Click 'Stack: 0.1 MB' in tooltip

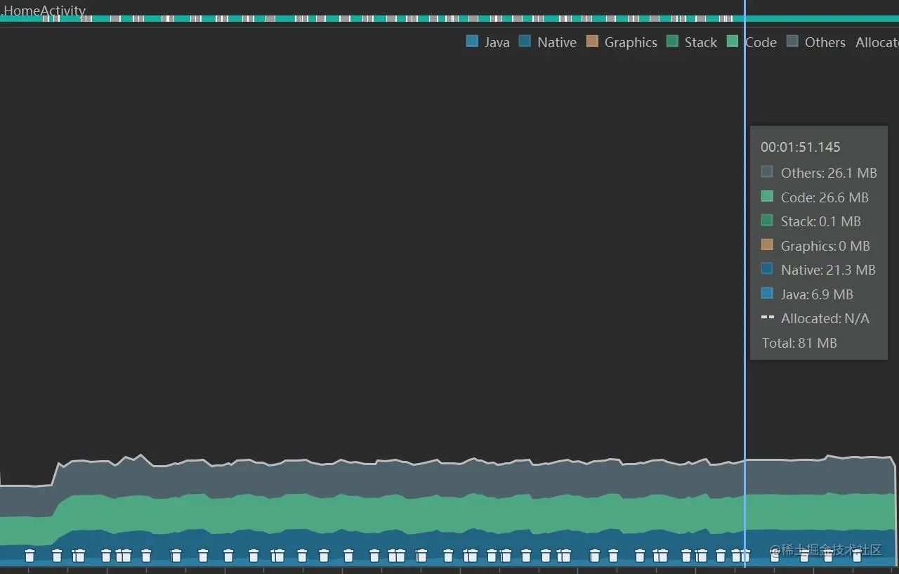tap(821, 221)
